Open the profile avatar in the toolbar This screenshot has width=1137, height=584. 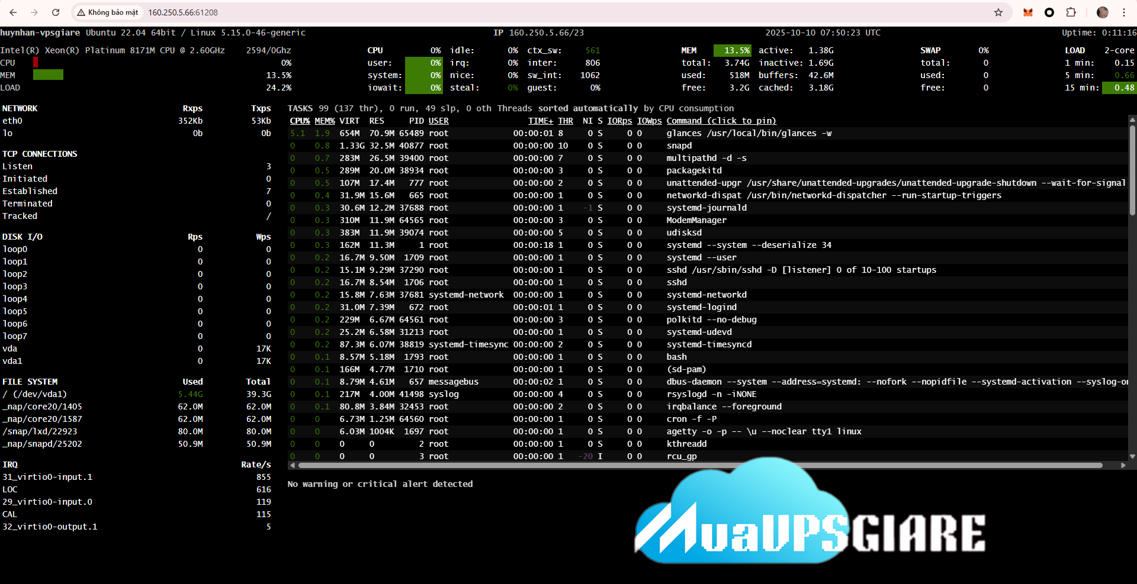click(x=1102, y=12)
